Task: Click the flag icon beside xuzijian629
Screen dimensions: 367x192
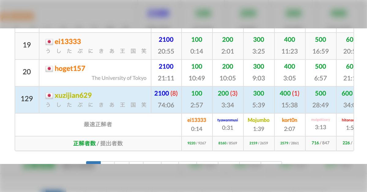Action: [49, 95]
